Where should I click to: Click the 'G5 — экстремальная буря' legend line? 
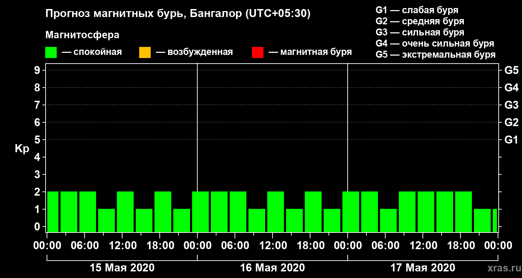[x=435, y=55]
